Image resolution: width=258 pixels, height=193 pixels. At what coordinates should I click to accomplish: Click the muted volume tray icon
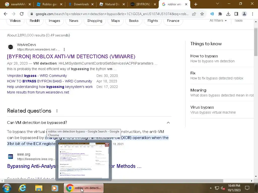[223, 188]
